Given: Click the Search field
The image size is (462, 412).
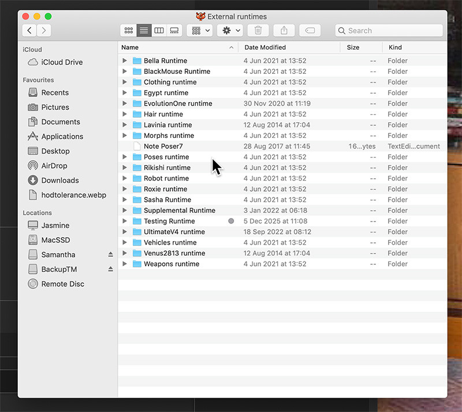Looking at the screenshot, I should pyautogui.click(x=389, y=31).
